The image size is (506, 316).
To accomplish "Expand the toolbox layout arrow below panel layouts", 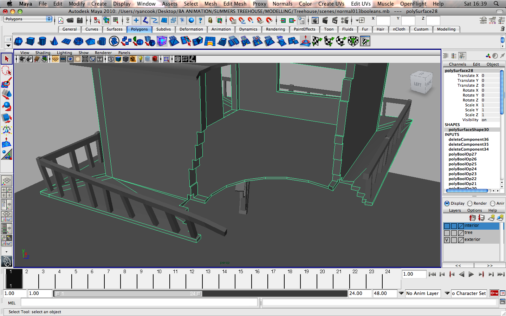I will pos(6,252).
